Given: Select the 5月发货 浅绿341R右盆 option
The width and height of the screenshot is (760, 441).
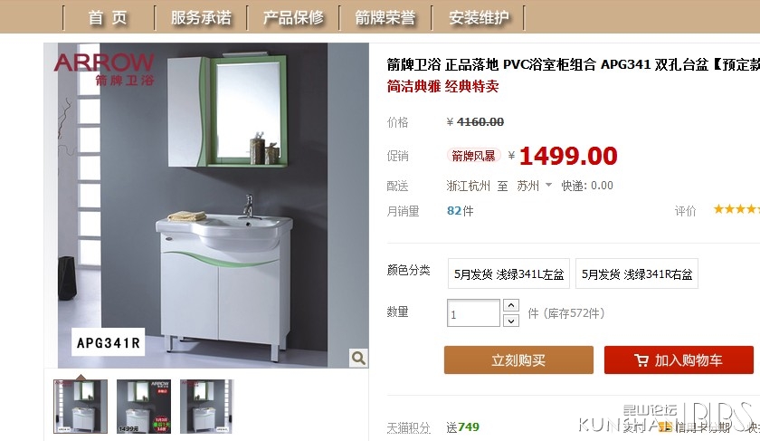Looking at the screenshot, I should click(x=636, y=274).
